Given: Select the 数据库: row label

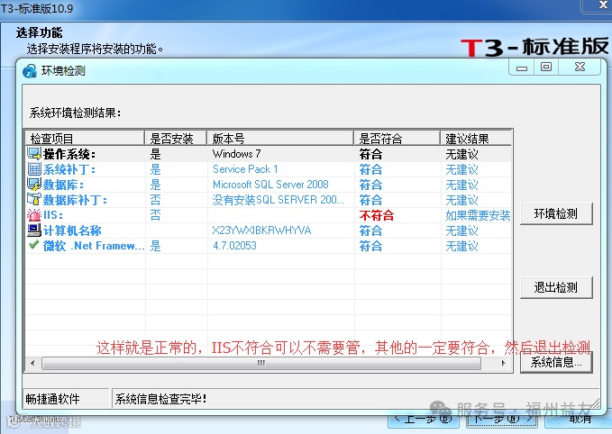Looking at the screenshot, I should point(63,185).
